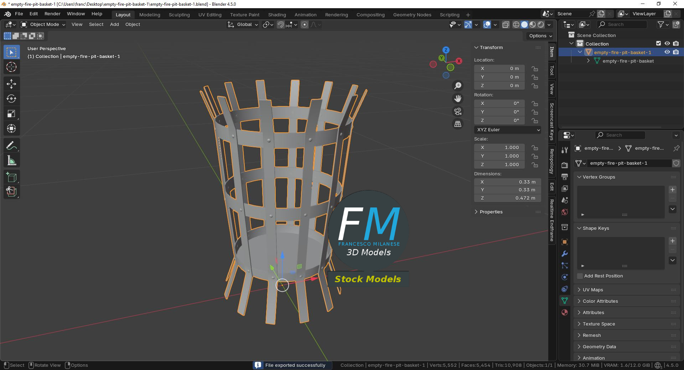This screenshot has width=684, height=370.
Task: Switch to the Sculpting workspace tab
Action: [179, 15]
